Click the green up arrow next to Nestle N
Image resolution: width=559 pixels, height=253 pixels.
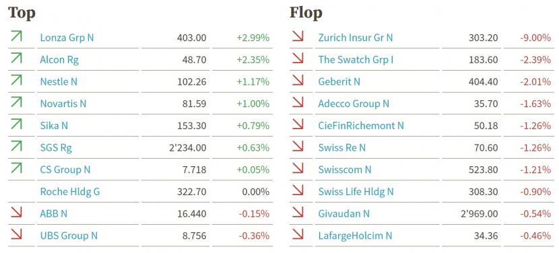(16, 80)
